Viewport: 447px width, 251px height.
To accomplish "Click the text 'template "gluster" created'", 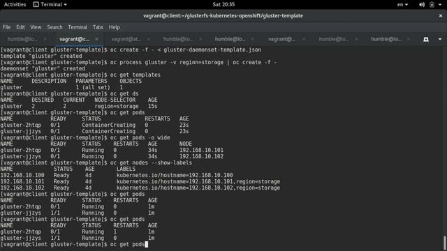I will point(41,56).
